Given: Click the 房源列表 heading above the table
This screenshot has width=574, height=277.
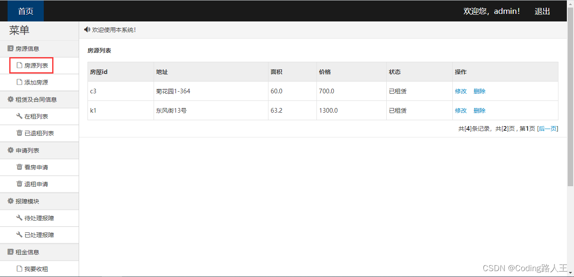Looking at the screenshot, I should tap(99, 50).
